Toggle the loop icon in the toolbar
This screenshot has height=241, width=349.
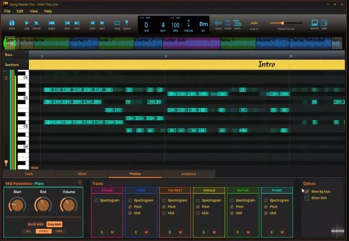(117, 23)
